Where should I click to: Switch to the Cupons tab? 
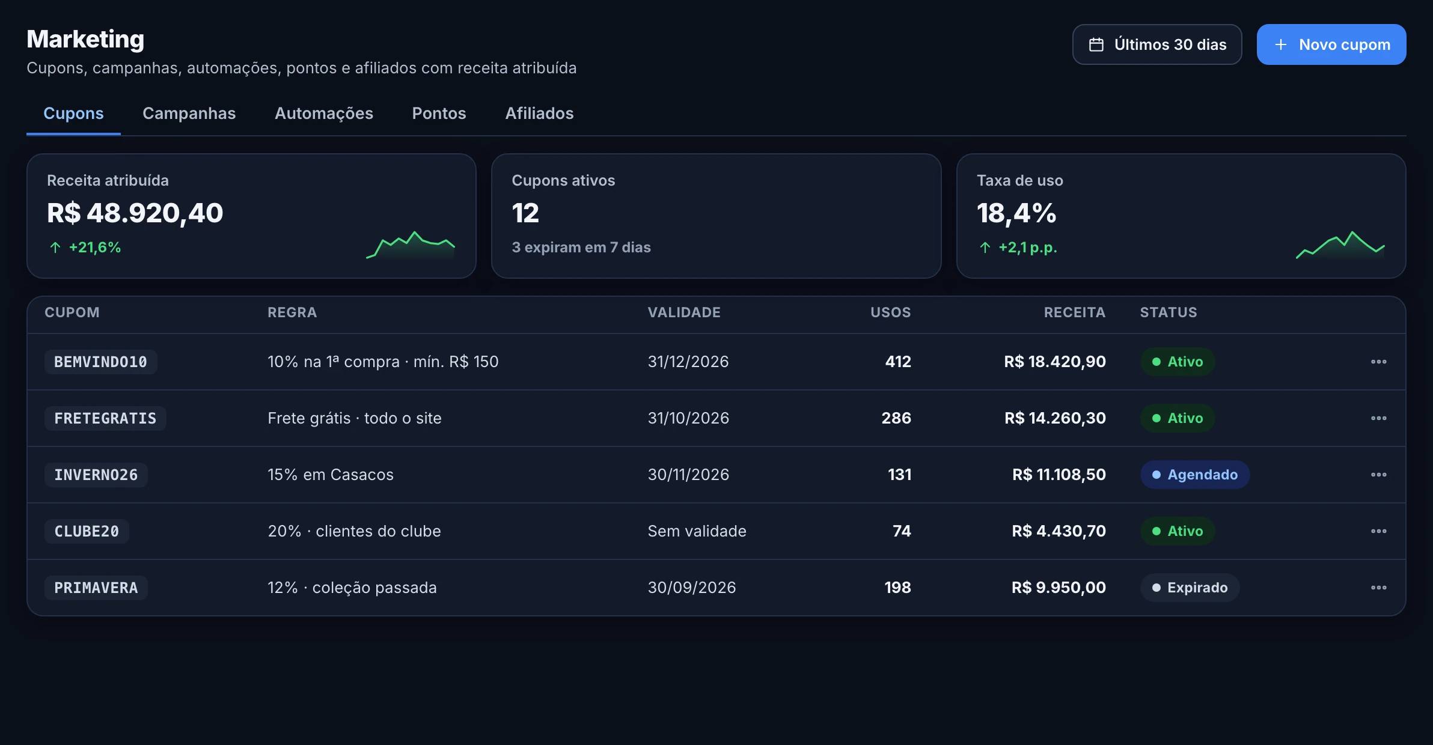(x=73, y=114)
